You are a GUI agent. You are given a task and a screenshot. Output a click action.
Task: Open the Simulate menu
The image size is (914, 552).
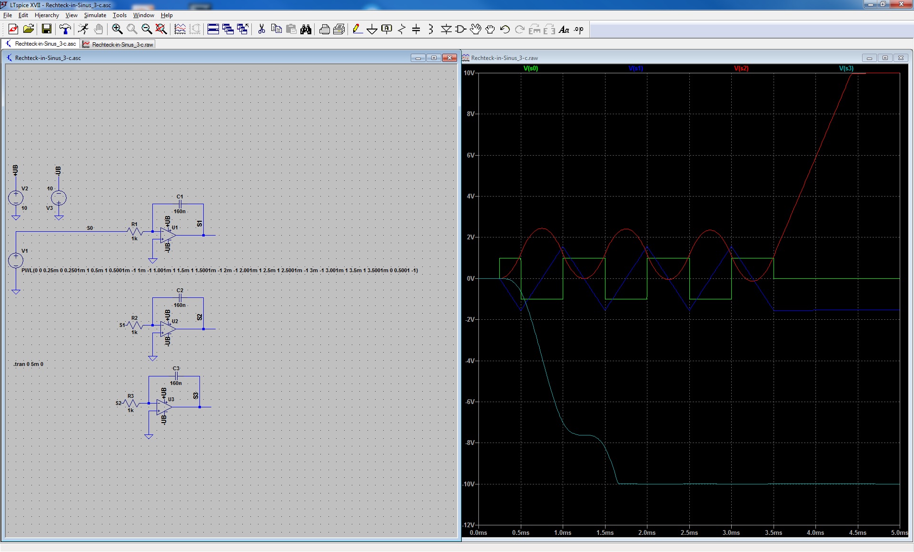click(95, 15)
